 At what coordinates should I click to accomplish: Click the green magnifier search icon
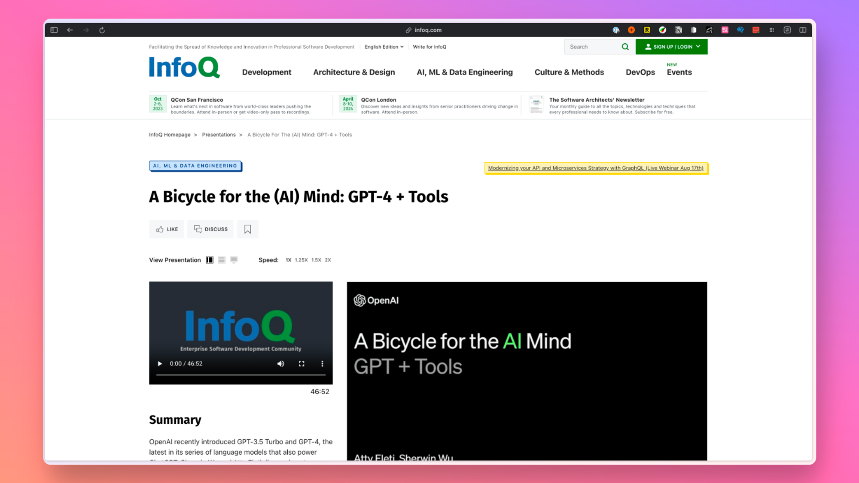(x=625, y=47)
